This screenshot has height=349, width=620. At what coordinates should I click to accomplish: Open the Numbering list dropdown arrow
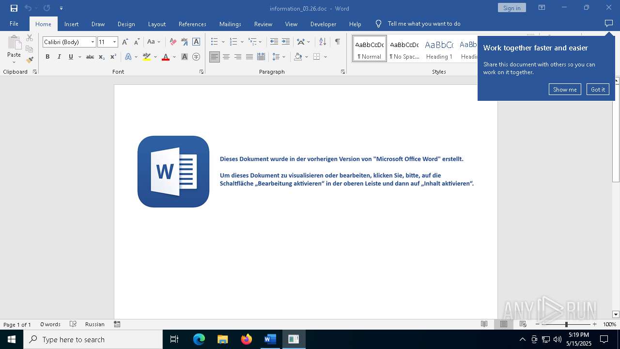(242, 42)
